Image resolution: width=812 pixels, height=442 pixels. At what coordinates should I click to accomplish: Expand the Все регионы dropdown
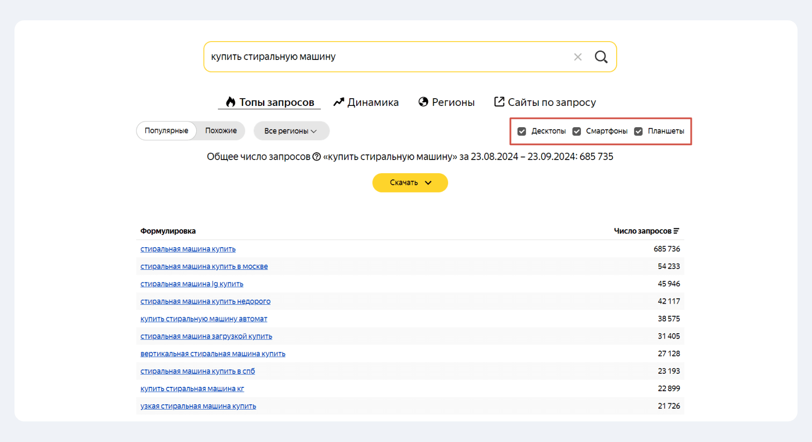291,131
